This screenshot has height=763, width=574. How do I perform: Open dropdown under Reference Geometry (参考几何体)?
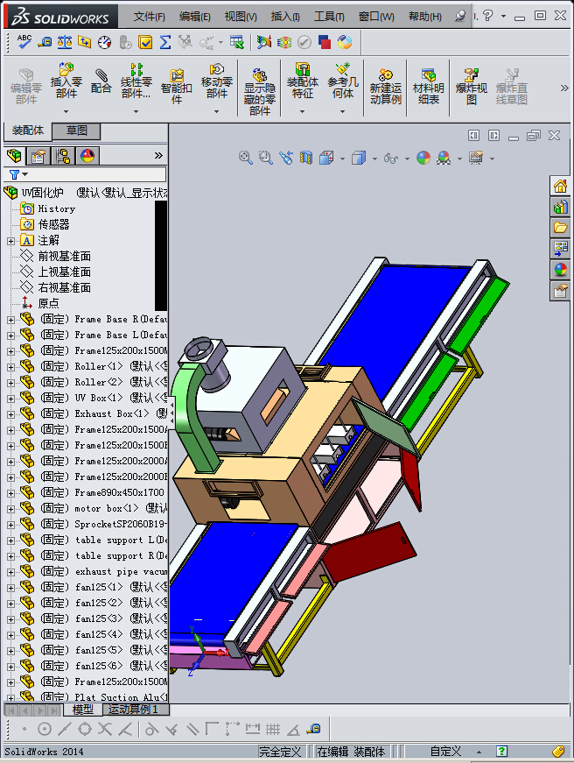pos(343,111)
